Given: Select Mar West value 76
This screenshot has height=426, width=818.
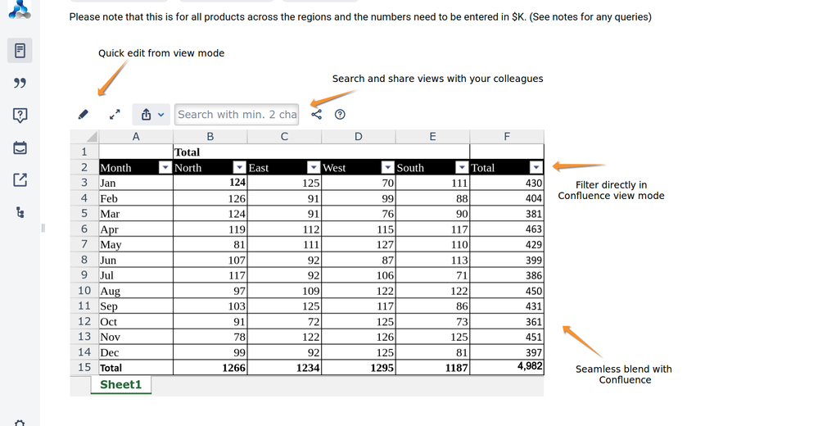Looking at the screenshot, I should tap(359, 214).
